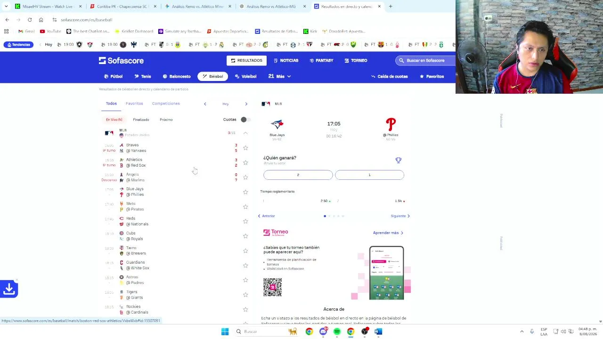Viewport: 603px width, 339px height.
Task: Click the Phillies team logo in match header
Action: click(x=391, y=124)
